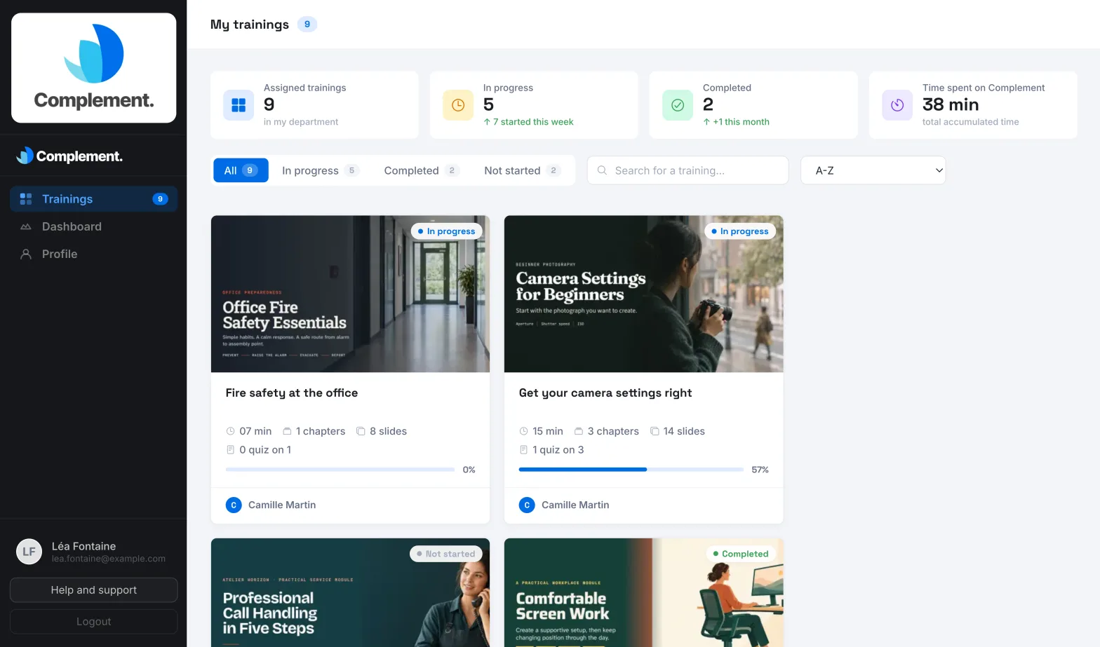Click Not started badge on Call Handling card

[445, 554]
